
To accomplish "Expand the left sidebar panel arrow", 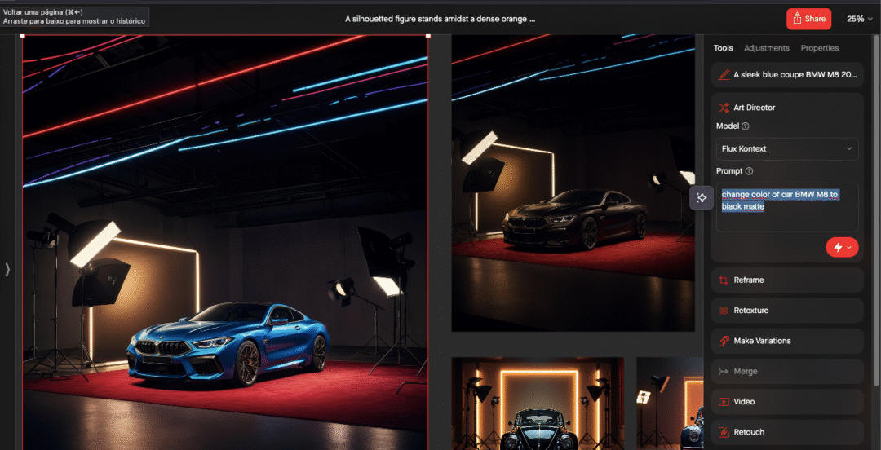I will 8,269.
